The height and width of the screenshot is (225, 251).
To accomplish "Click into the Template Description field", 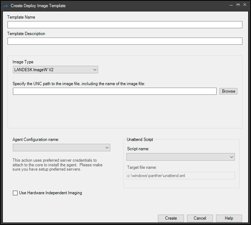I will [125, 41].
